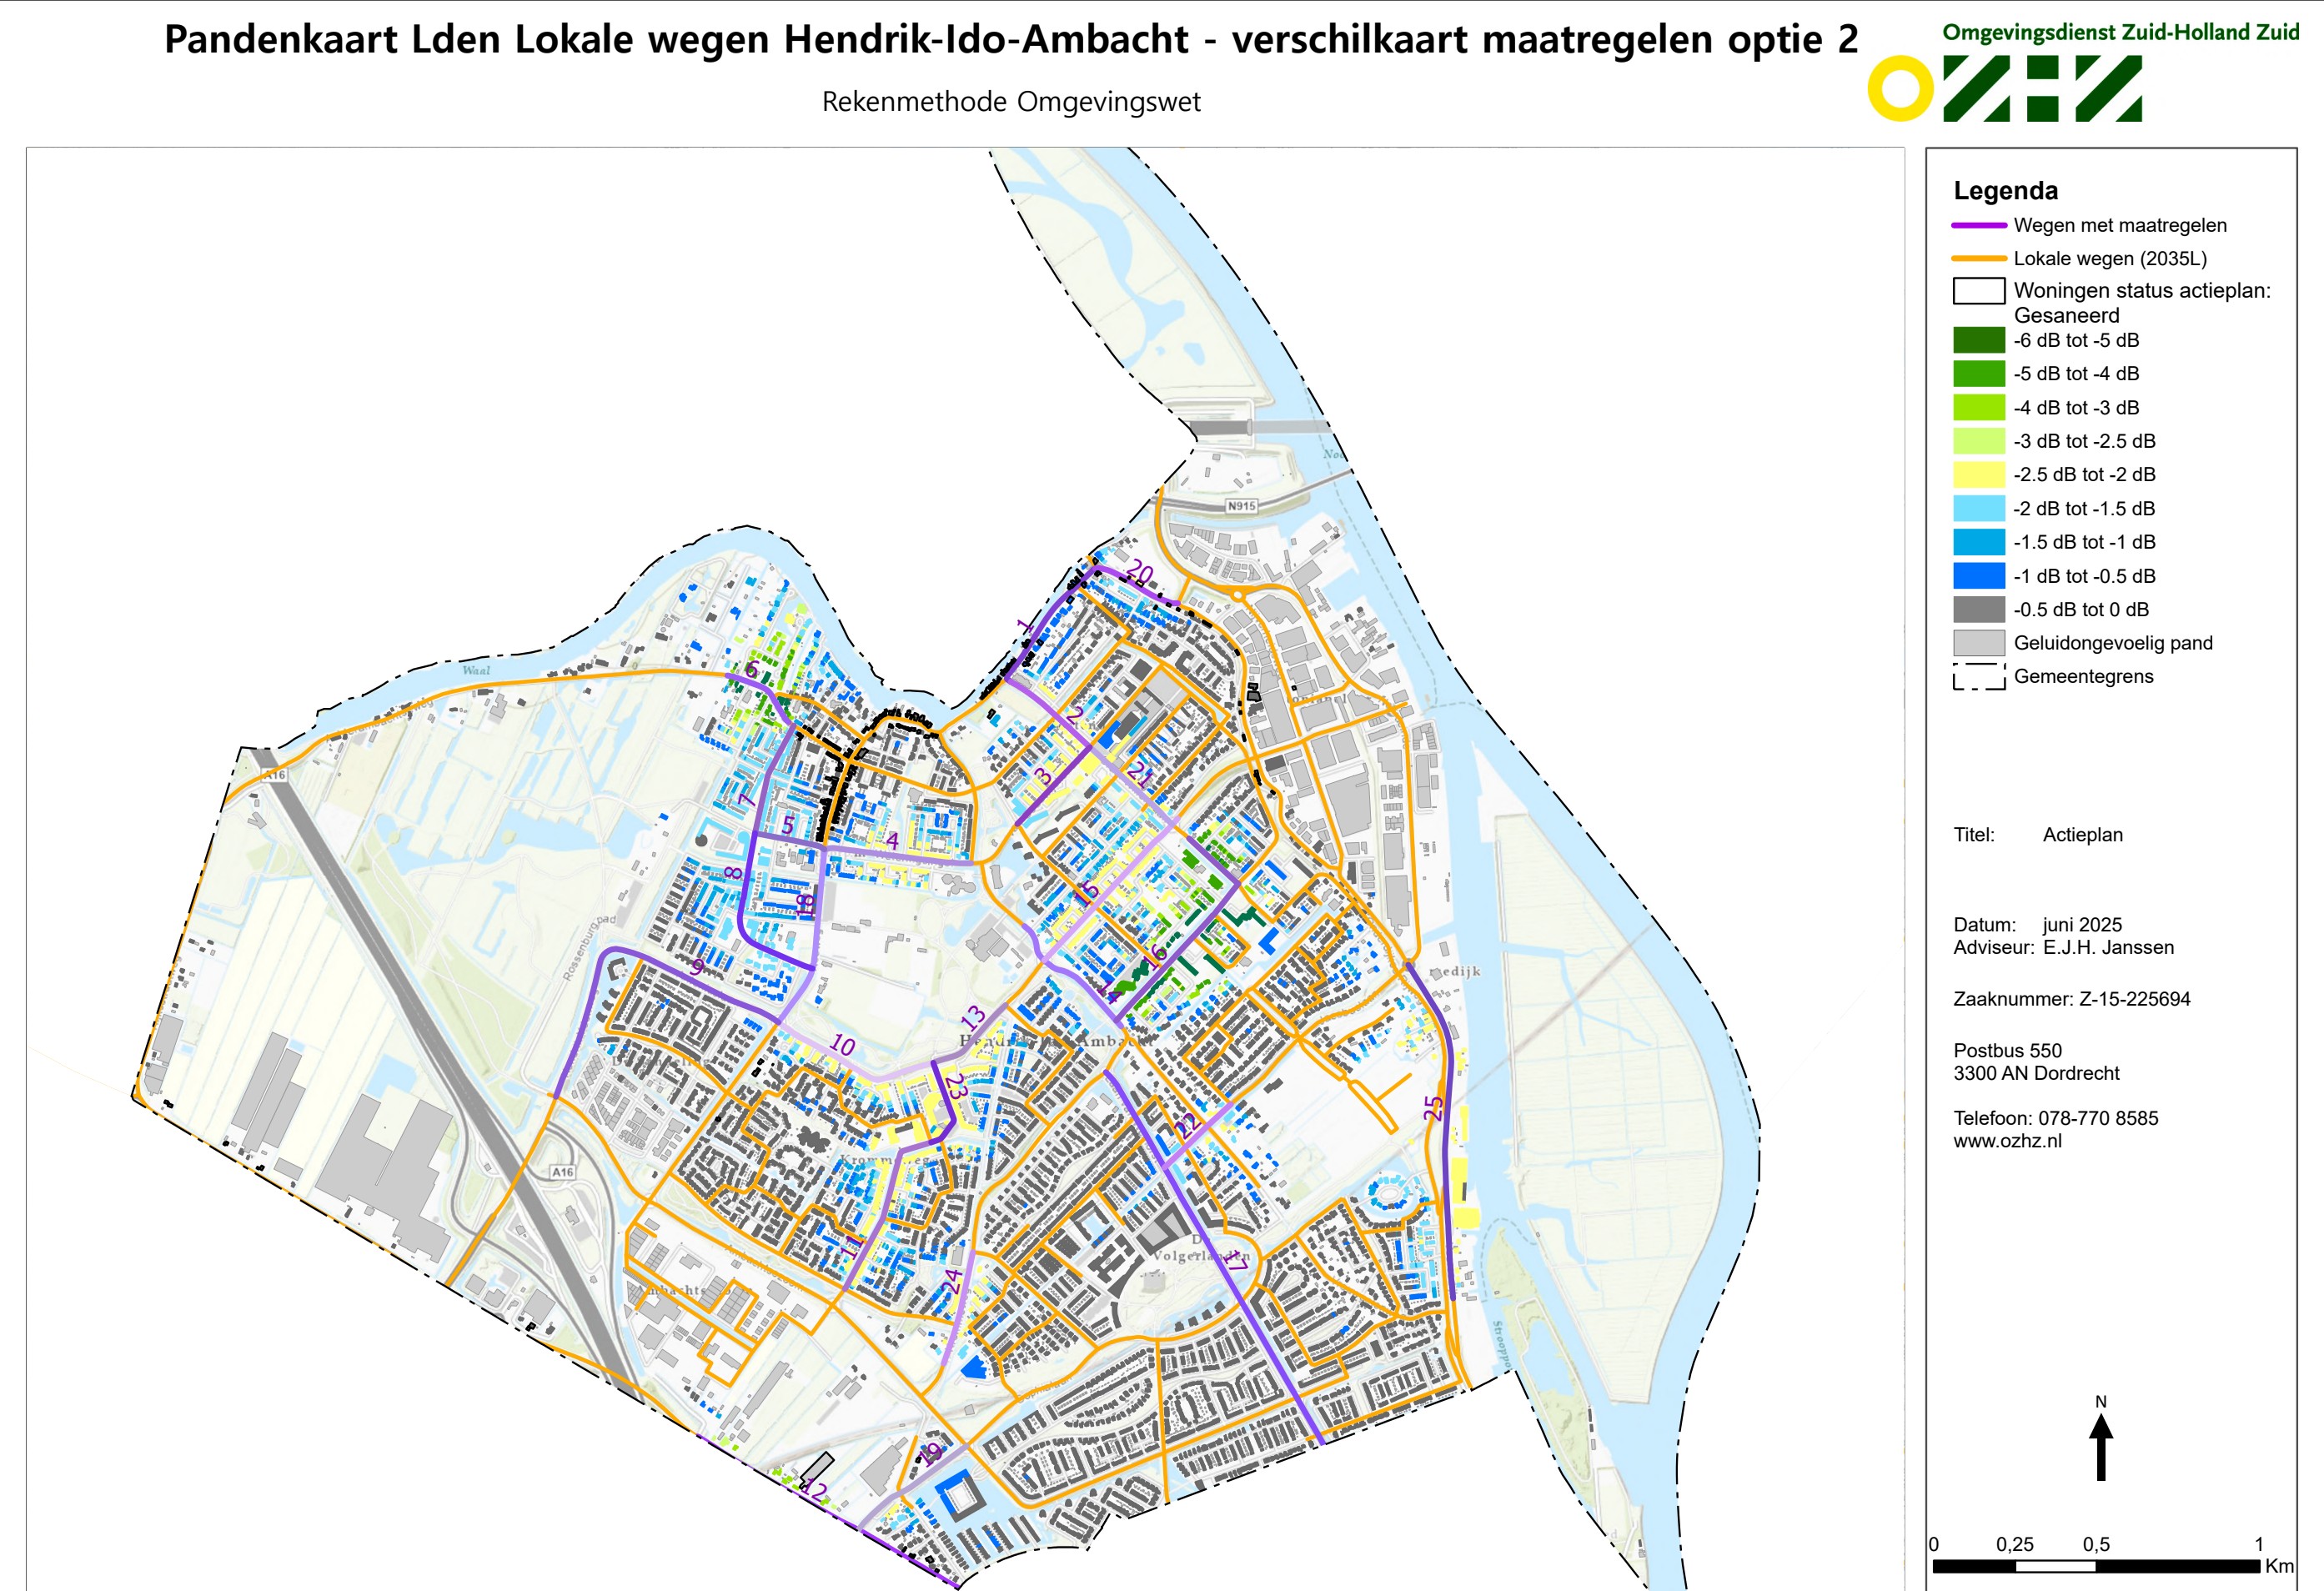2324x1591 pixels.
Task: Click the dark green -6 dB swatch
Action: (1979, 340)
